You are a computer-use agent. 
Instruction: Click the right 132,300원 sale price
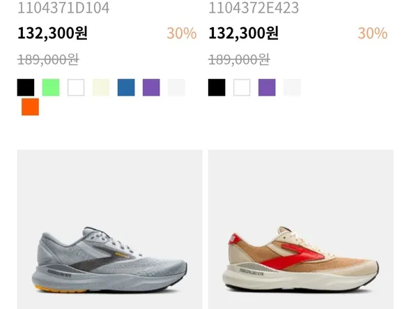tap(244, 33)
